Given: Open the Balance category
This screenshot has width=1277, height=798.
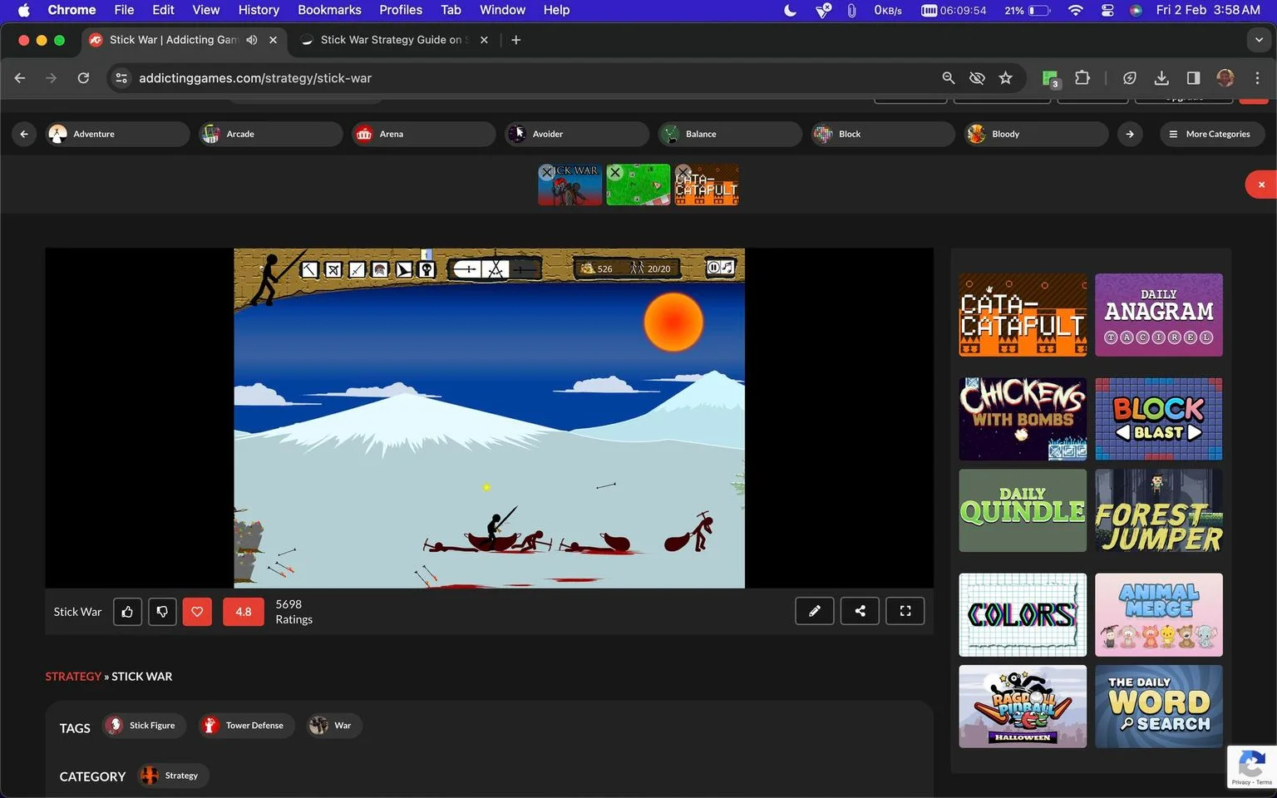Looking at the screenshot, I should [x=729, y=134].
